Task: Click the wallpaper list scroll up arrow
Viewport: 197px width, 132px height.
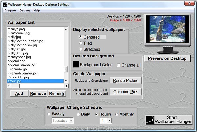Action: tap(66, 29)
